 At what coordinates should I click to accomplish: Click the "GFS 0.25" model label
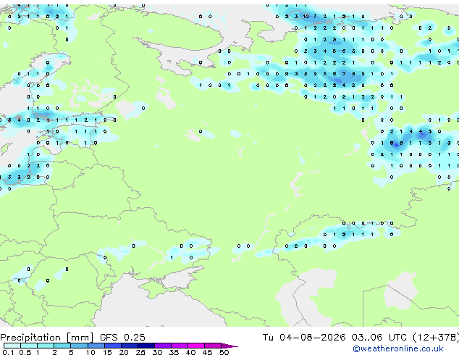point(122,338)
